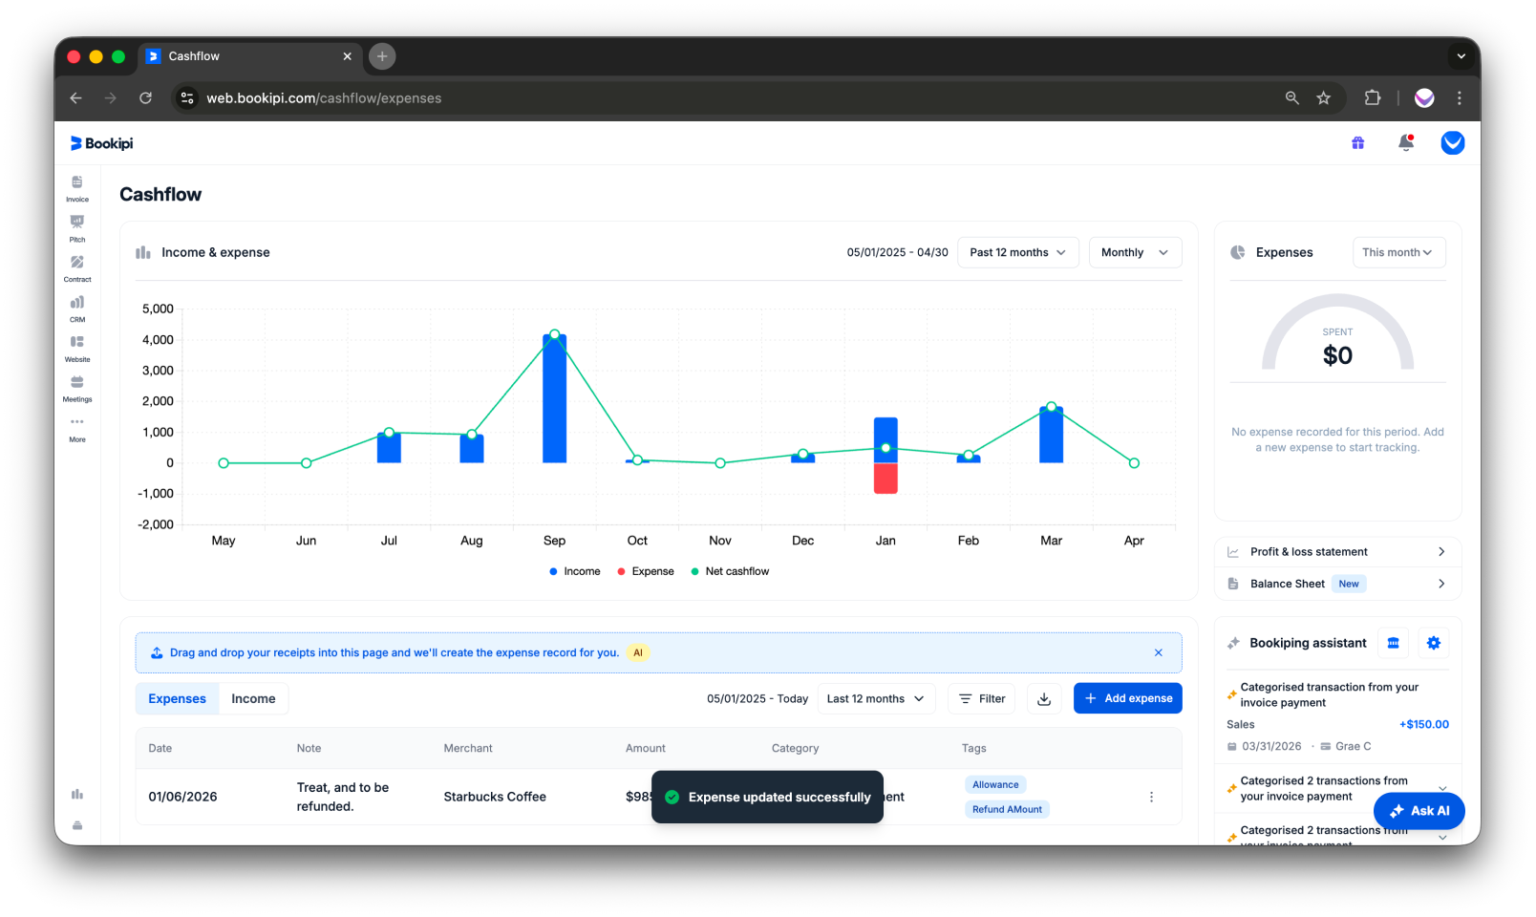Viewport: 1536px width, 917px height.
Task: Click the download export icon near Add expense
Action: [x=1043, y=698]
